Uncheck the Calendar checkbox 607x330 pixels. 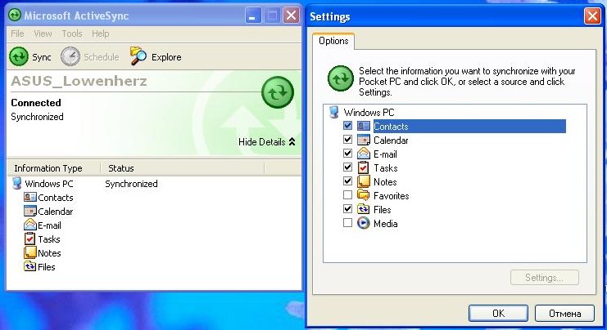(347, 140)
